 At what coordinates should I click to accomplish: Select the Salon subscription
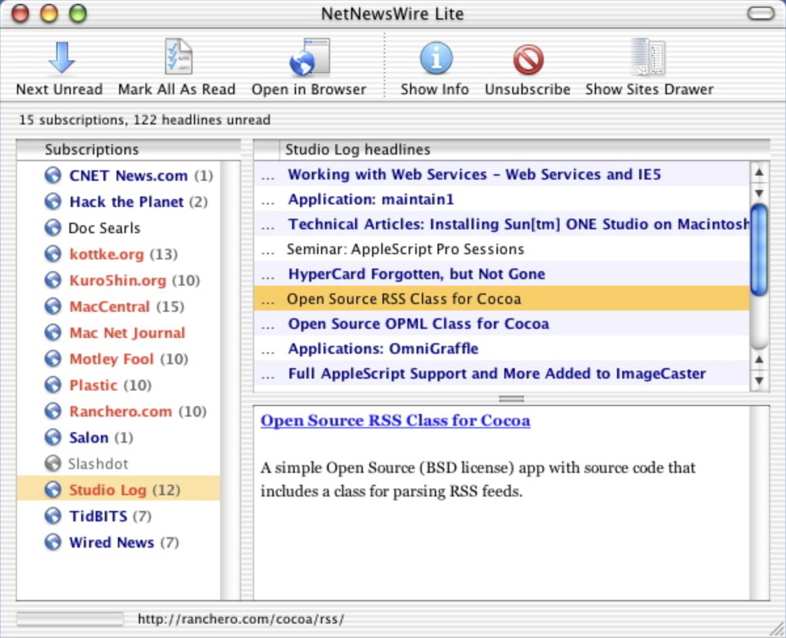119,438
